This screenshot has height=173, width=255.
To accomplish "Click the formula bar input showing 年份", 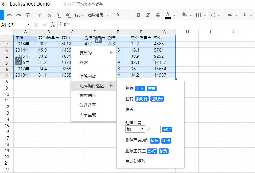I will click(156, 25).
